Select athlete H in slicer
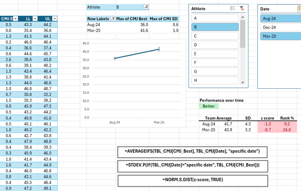This screenshot has width=301, height=191. click(x=215, y=80)
